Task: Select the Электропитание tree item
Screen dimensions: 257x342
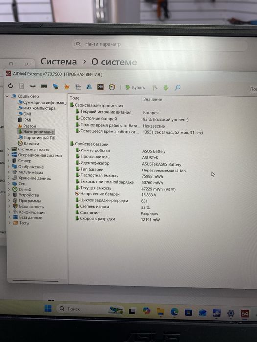Action: pyautogui.click(x=36, y=132)
